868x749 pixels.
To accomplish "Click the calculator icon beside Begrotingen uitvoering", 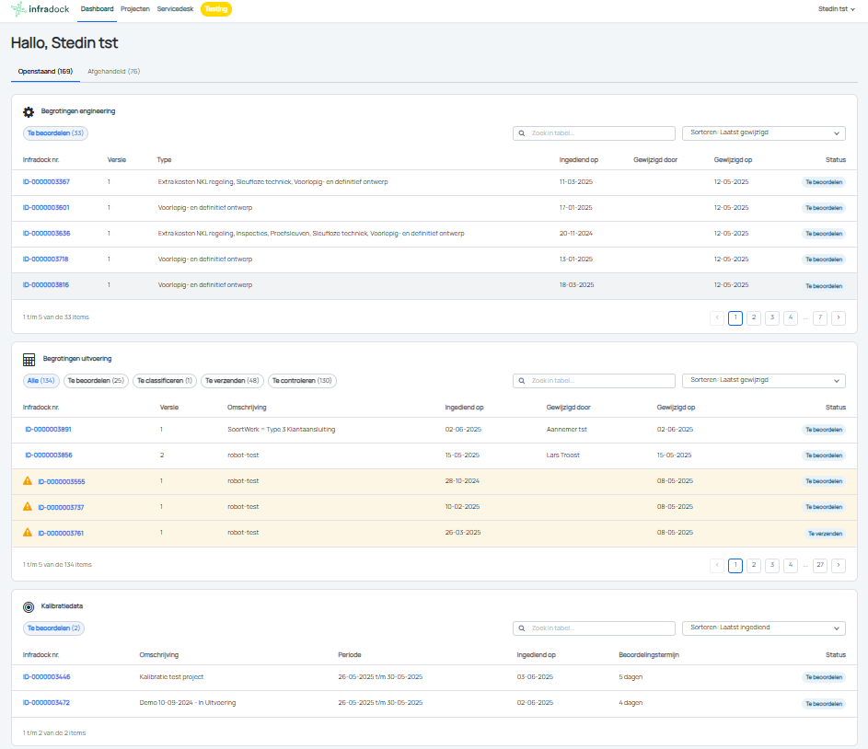I will click(29, 360).
